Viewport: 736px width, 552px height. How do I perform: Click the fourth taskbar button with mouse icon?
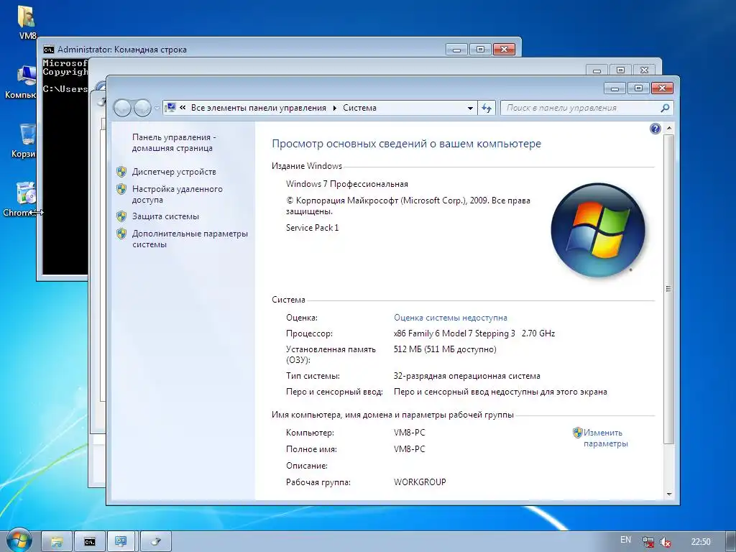tap(156, 542)
